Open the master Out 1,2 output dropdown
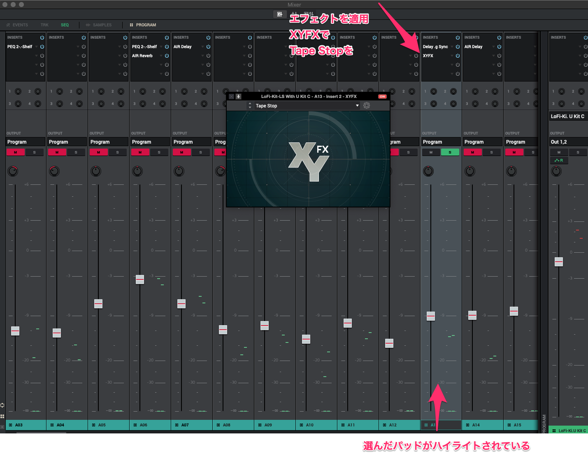 pyautogui.click(x=569, y=142)
